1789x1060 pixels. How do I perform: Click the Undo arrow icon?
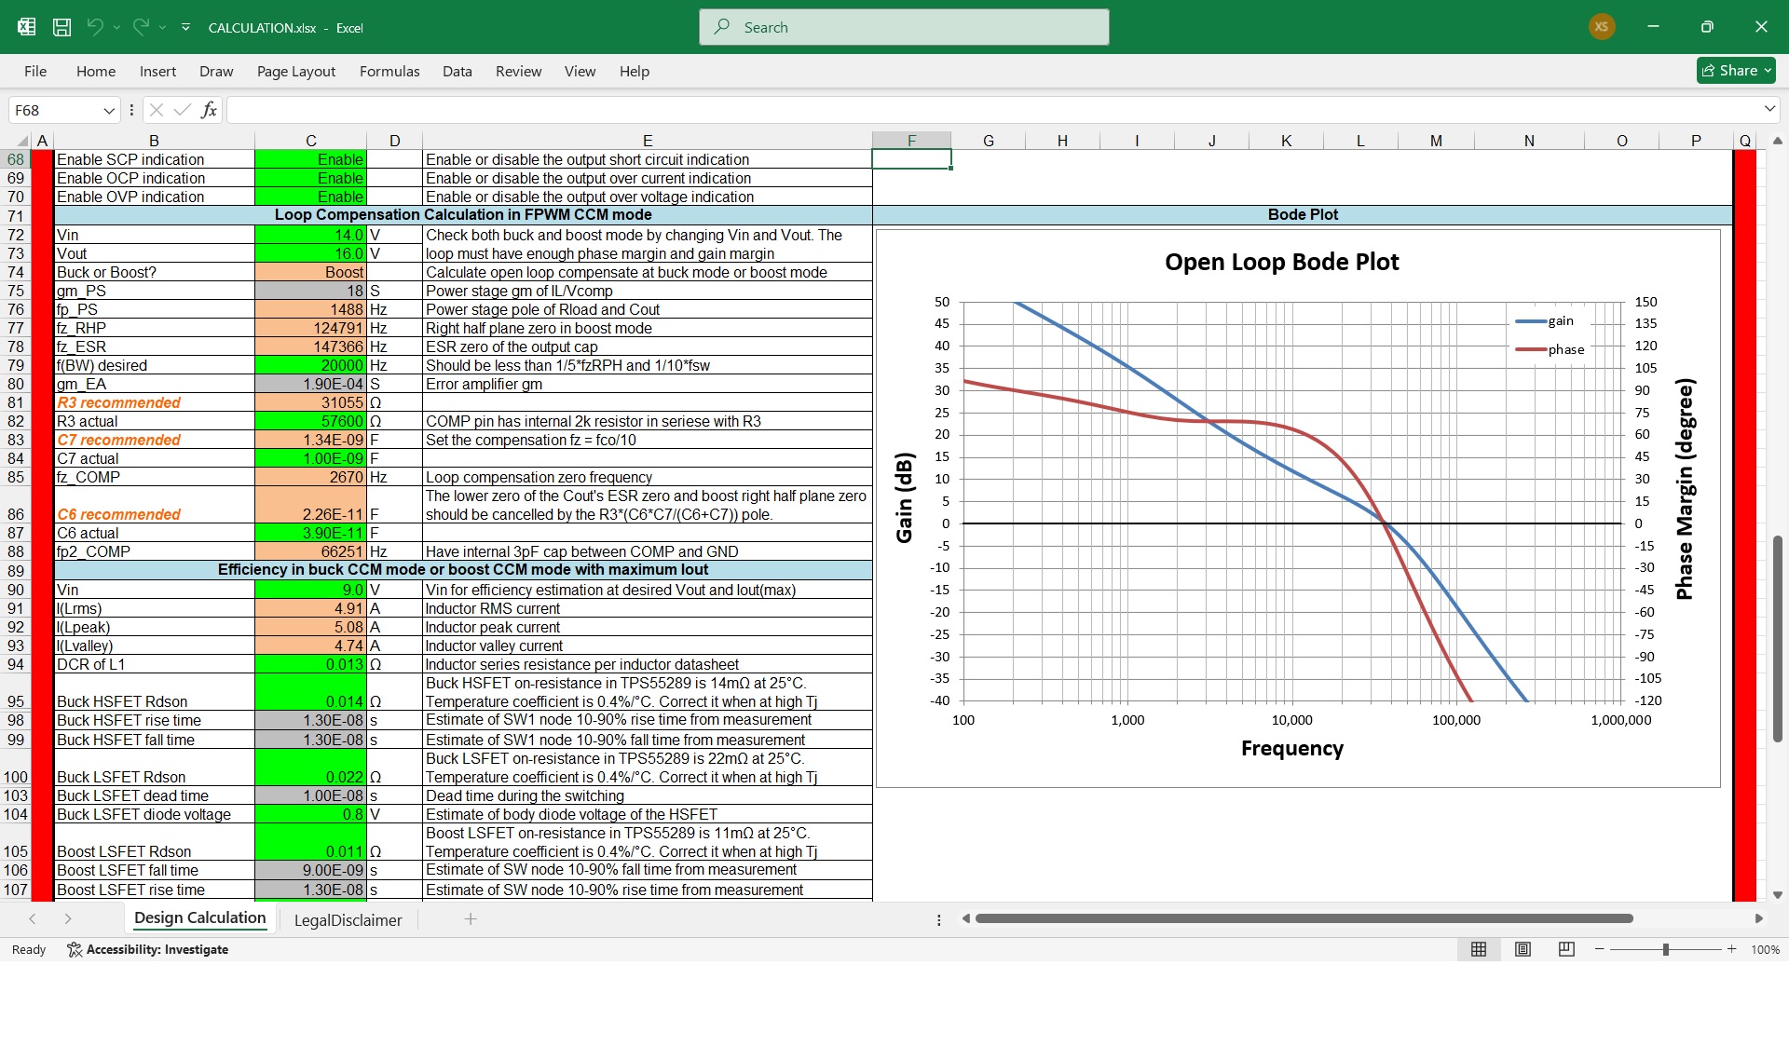(95, 27)
